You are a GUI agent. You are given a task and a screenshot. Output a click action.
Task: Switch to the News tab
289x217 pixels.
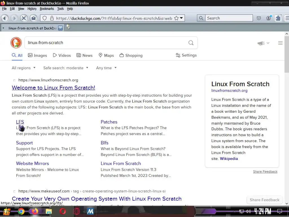pyautogui.click(x=84, y=55)
